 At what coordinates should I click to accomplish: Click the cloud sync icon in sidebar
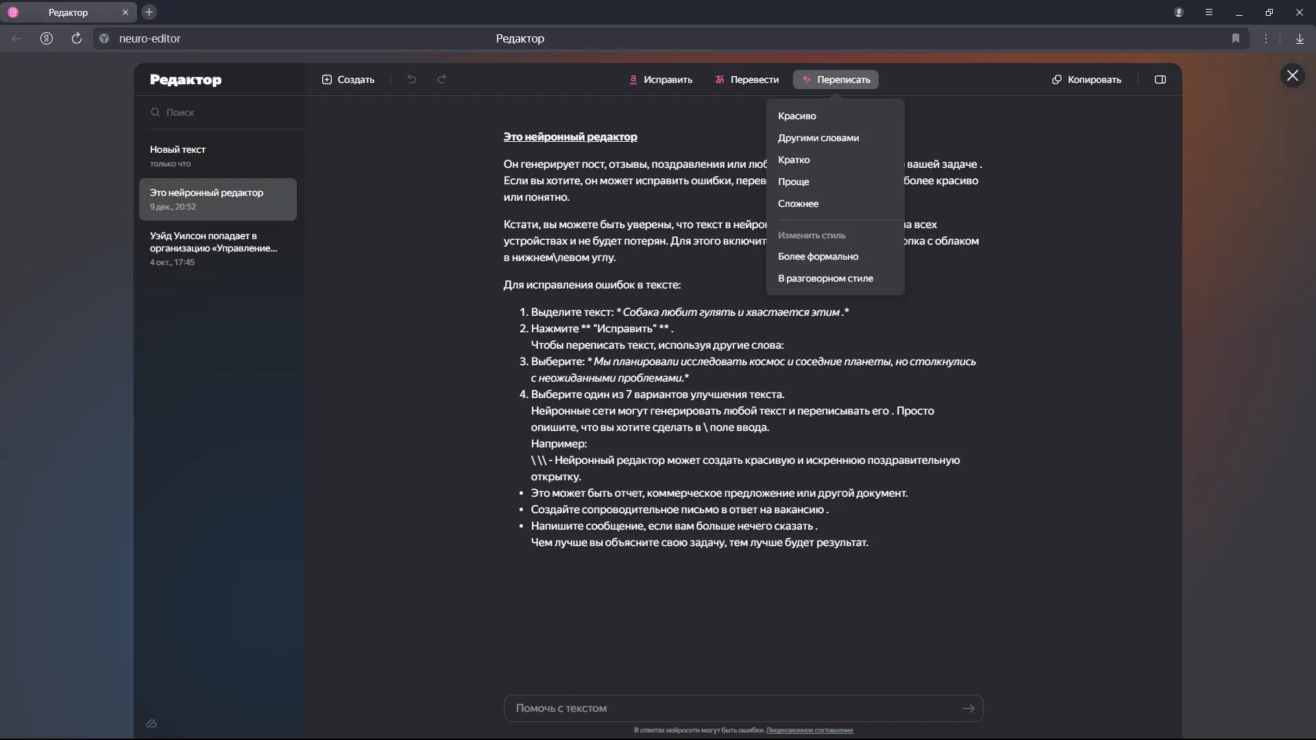tap(151, 724)
